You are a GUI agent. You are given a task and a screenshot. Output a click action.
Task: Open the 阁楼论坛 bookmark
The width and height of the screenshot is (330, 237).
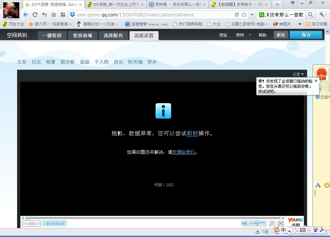coord(97,24)
